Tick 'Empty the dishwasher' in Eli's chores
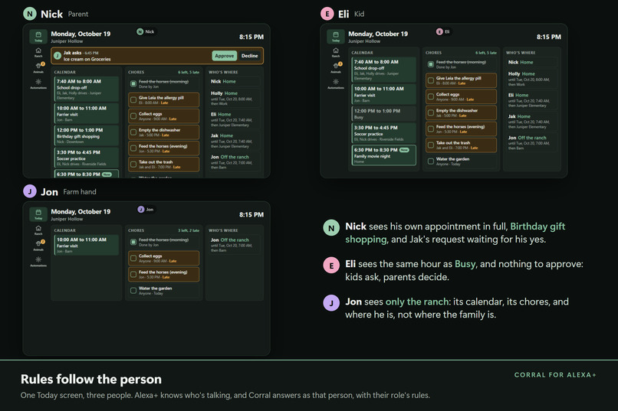The width and height of the screenshot is (618, 411). 431,113
